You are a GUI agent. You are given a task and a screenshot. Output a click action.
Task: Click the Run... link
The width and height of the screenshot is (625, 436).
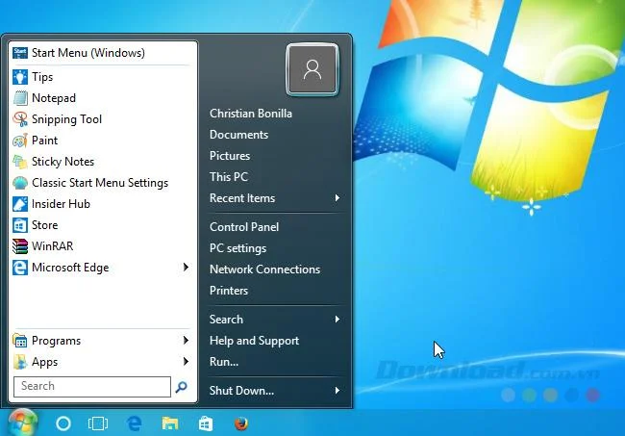(x=224, y=362)
